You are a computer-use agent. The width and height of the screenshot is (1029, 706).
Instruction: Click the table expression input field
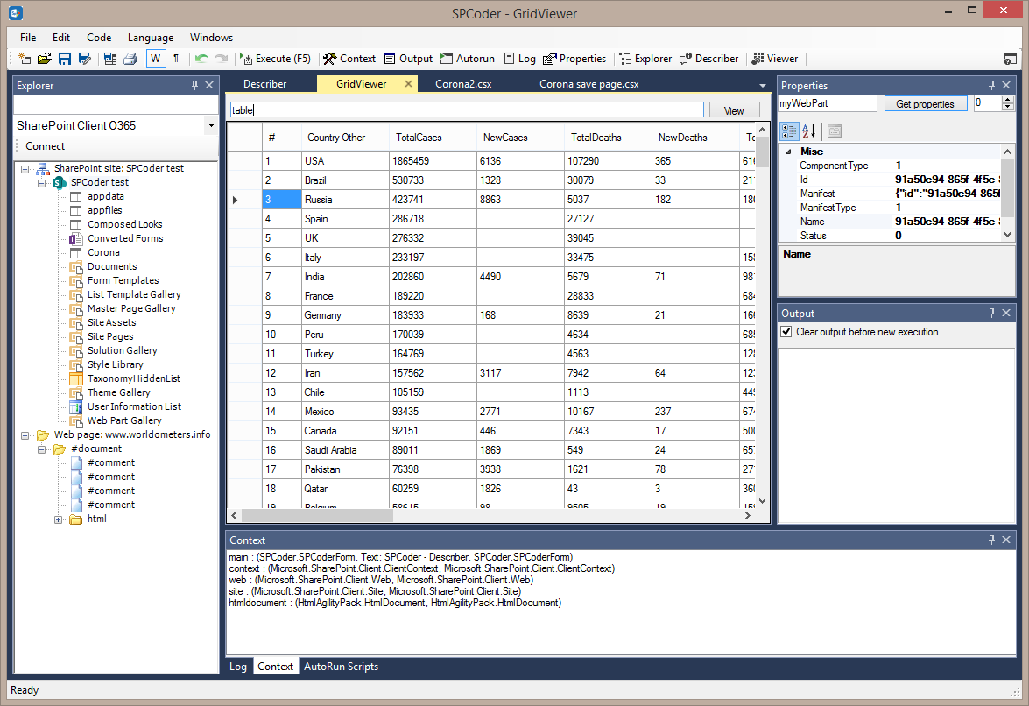tap(467, 110)
